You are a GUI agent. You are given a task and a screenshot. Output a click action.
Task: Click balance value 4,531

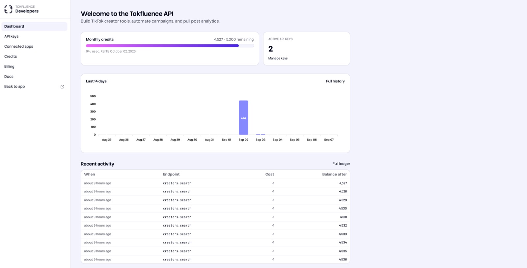343,217
